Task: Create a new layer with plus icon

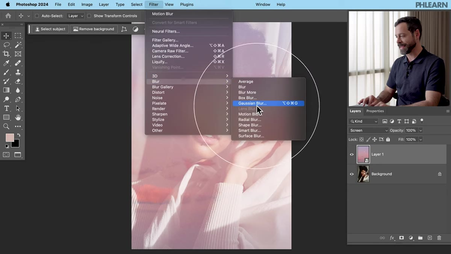Action: click(430, 238)
